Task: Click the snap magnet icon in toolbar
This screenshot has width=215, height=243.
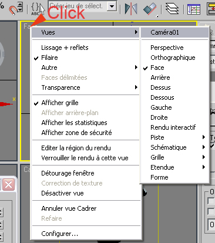Action: tap(13, 10)
